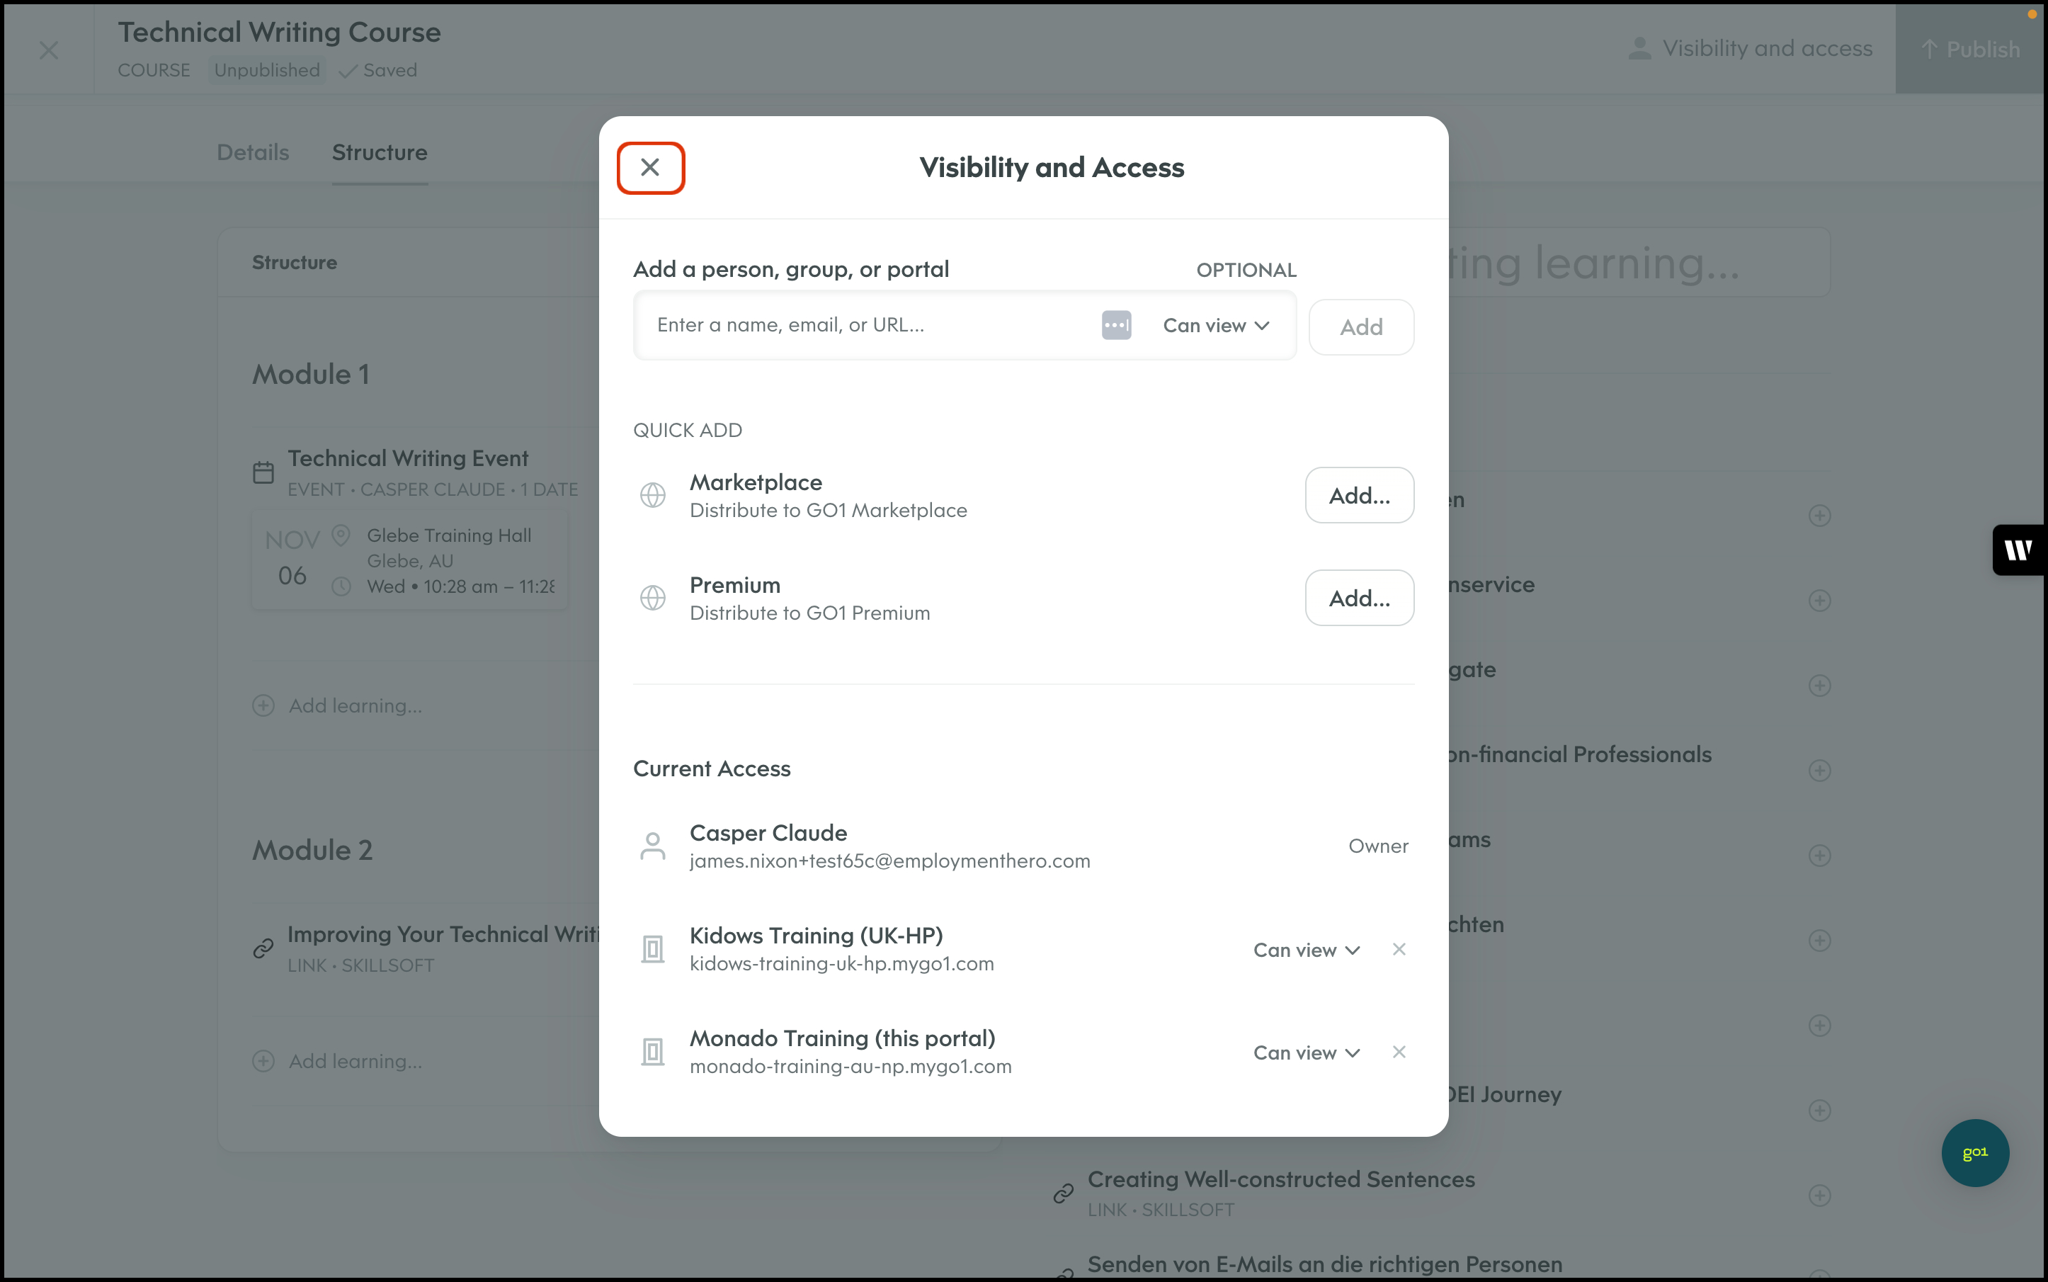
Task: Click Add button for Premium
Action: click(1359, 598)
